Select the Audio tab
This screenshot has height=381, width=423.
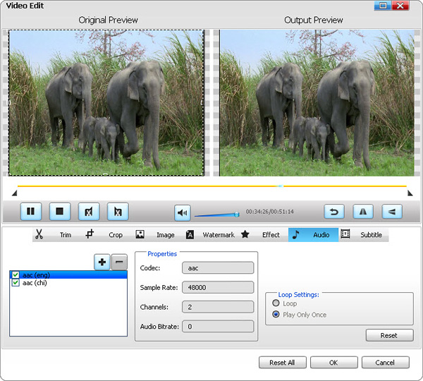(313, 235)
